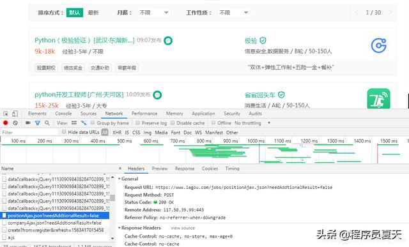Toggle the device toolbar icon
The image size is (409, 247).
[15, 114]
